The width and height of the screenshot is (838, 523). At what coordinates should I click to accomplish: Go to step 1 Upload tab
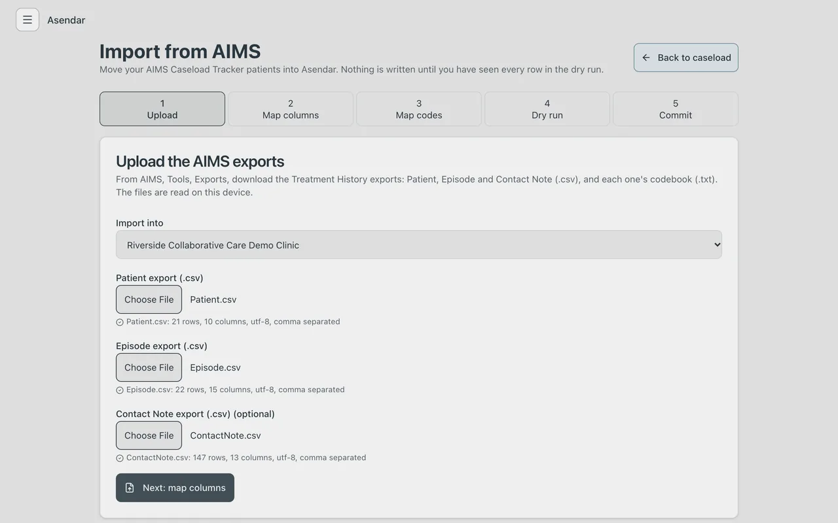click(162, 109)
